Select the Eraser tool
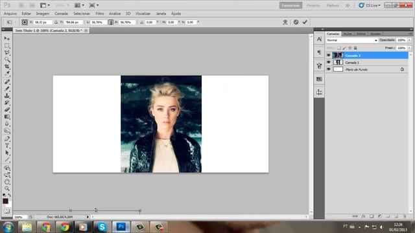Viewport: 415px width, 233px height. click(x=7, y=109)
